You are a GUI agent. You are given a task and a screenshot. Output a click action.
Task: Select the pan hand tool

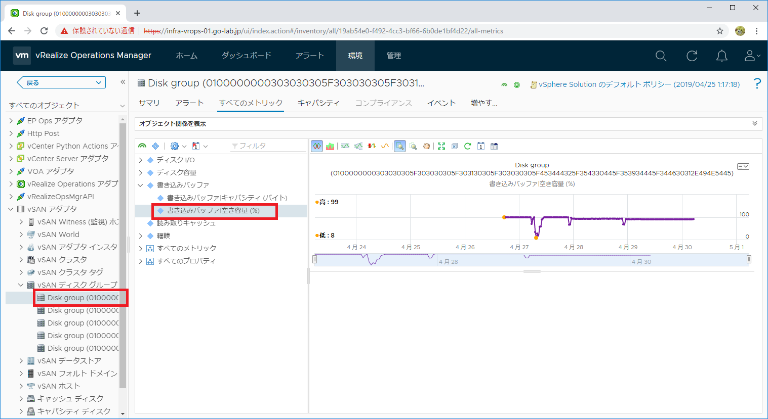(x=426, y=146)
